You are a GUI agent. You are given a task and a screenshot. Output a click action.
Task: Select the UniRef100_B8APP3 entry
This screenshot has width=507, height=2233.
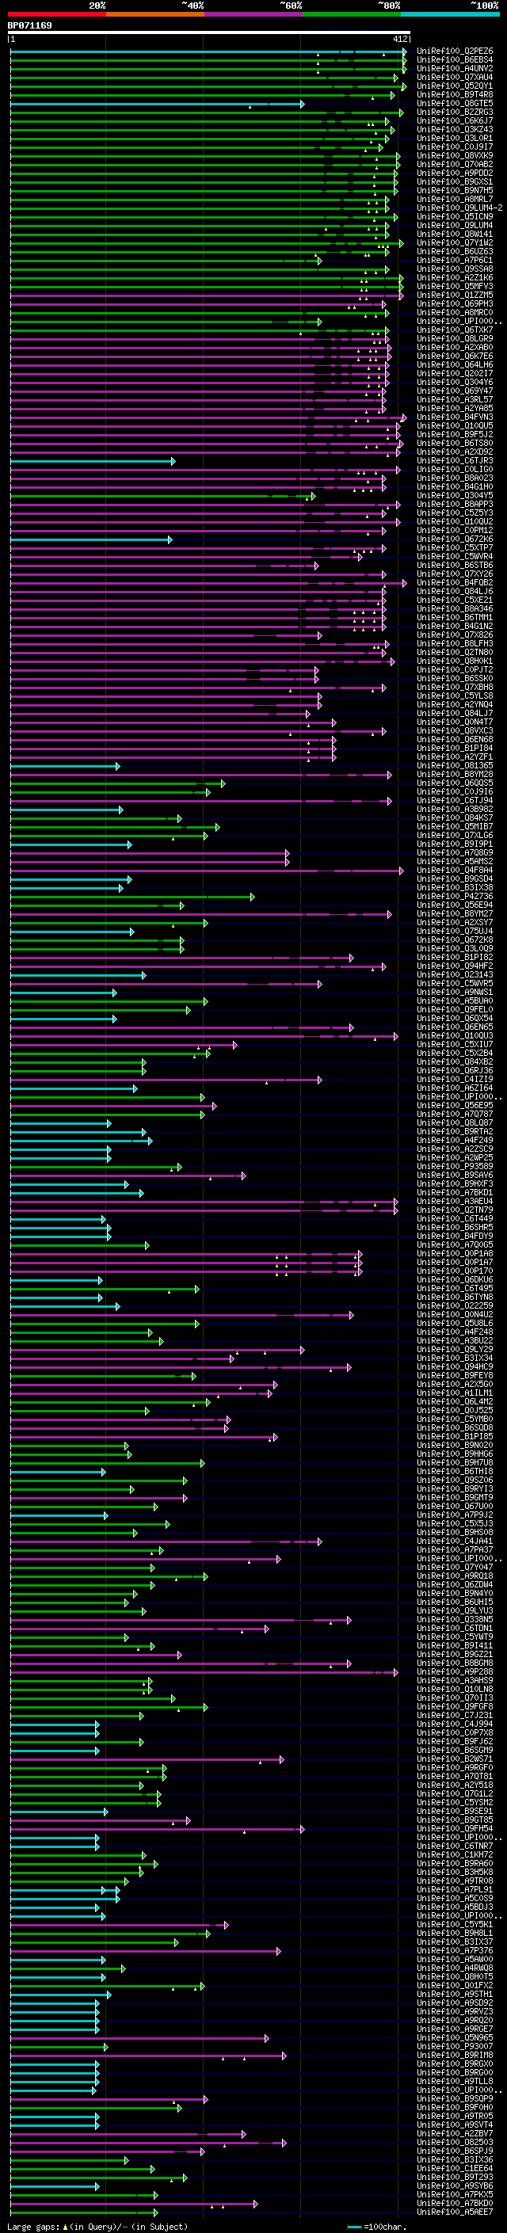455,504
